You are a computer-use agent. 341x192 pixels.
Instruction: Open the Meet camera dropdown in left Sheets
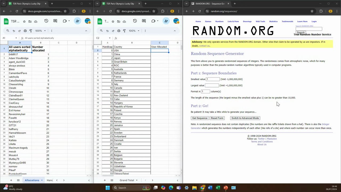tap(69, 21)
